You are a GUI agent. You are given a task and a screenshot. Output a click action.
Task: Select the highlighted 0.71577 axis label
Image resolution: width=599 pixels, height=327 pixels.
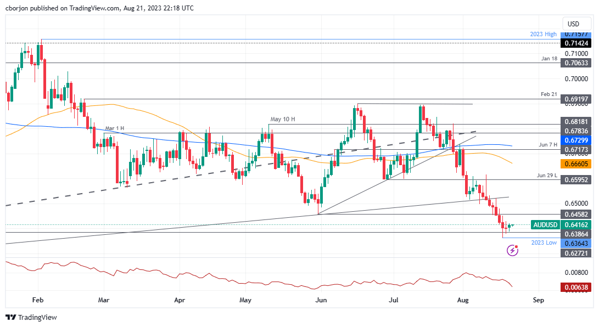tap(576, 33)
